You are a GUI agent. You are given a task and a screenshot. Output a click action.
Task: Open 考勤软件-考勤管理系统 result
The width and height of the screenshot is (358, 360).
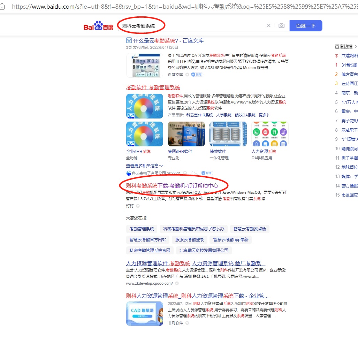coord(153,87)
